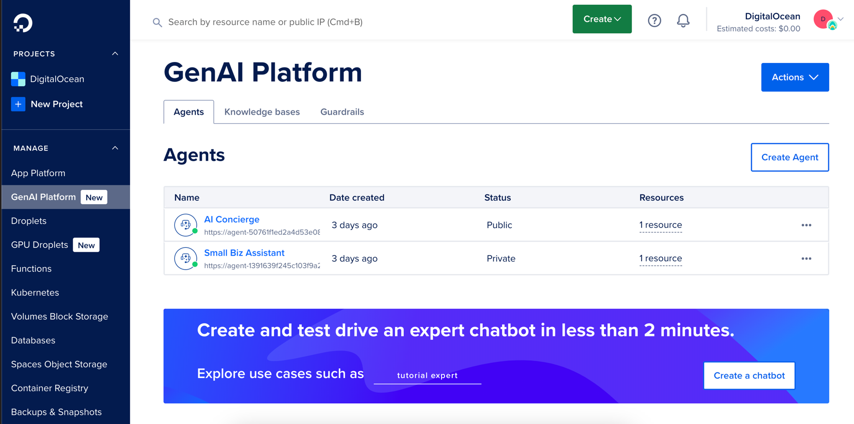Open the help question mark icon
This screenshot has height=424, width=854.
(x=654, y=20)
